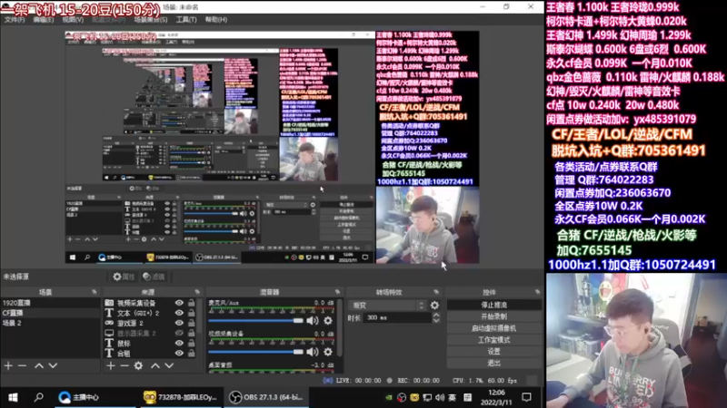Click the 开始录制 button

point(493,316)
